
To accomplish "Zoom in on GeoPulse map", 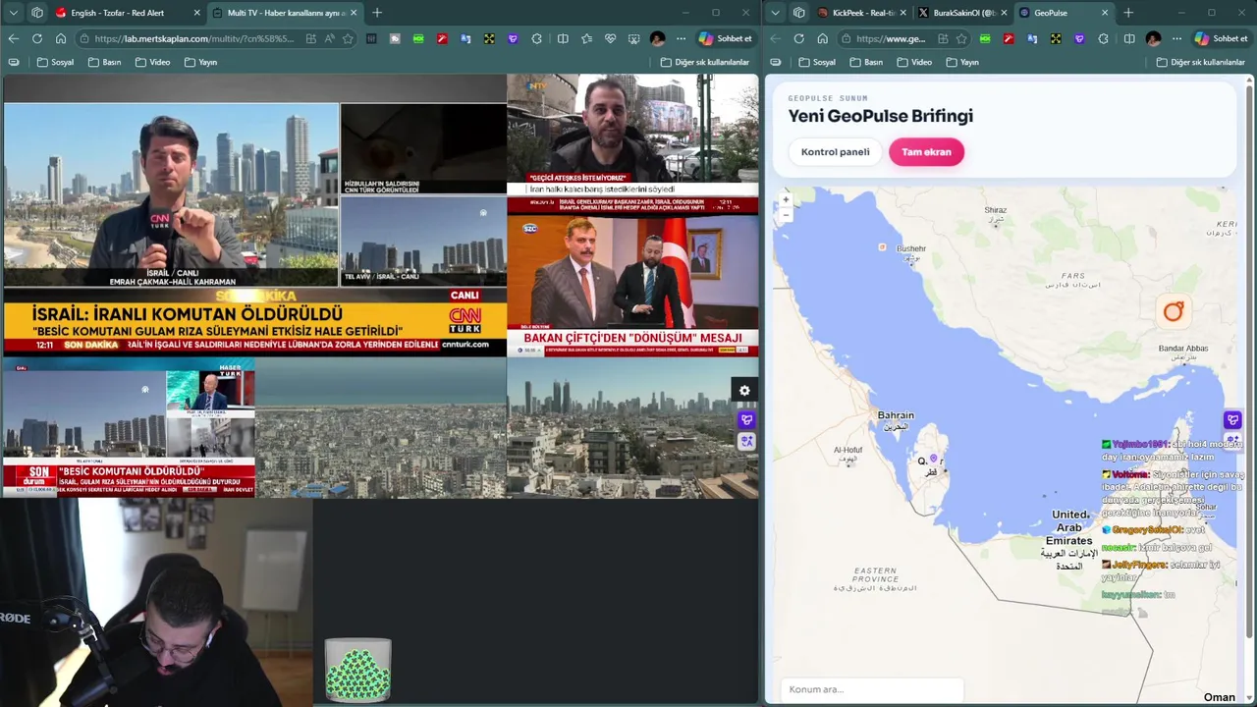I will click(786, 199).
